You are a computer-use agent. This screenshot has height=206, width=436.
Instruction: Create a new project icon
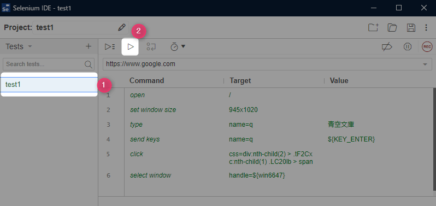point(373,27)
